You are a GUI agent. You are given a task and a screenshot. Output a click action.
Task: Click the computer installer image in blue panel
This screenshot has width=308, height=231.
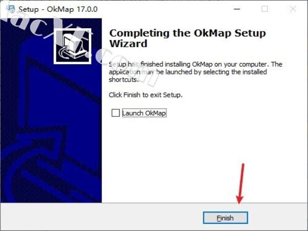[72, 46]
